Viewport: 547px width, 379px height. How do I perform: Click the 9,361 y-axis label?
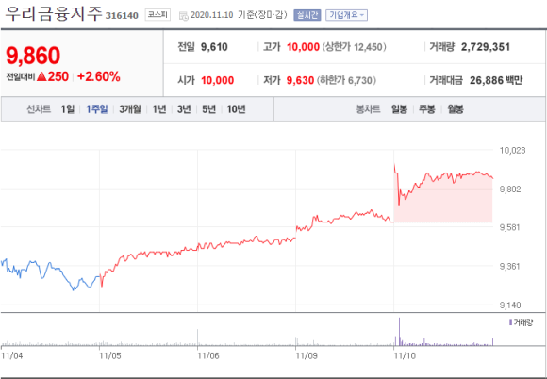(x=509, y=267)
